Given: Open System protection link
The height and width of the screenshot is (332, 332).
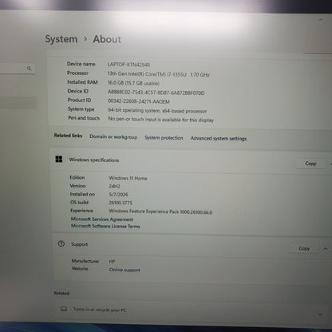Looking at the screenshot, I should [x=164, y=137].
